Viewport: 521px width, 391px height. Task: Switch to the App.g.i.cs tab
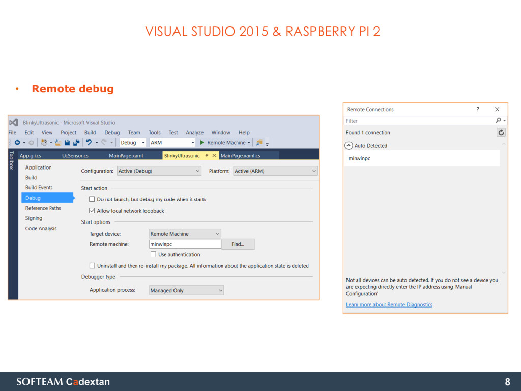point(30,155)
